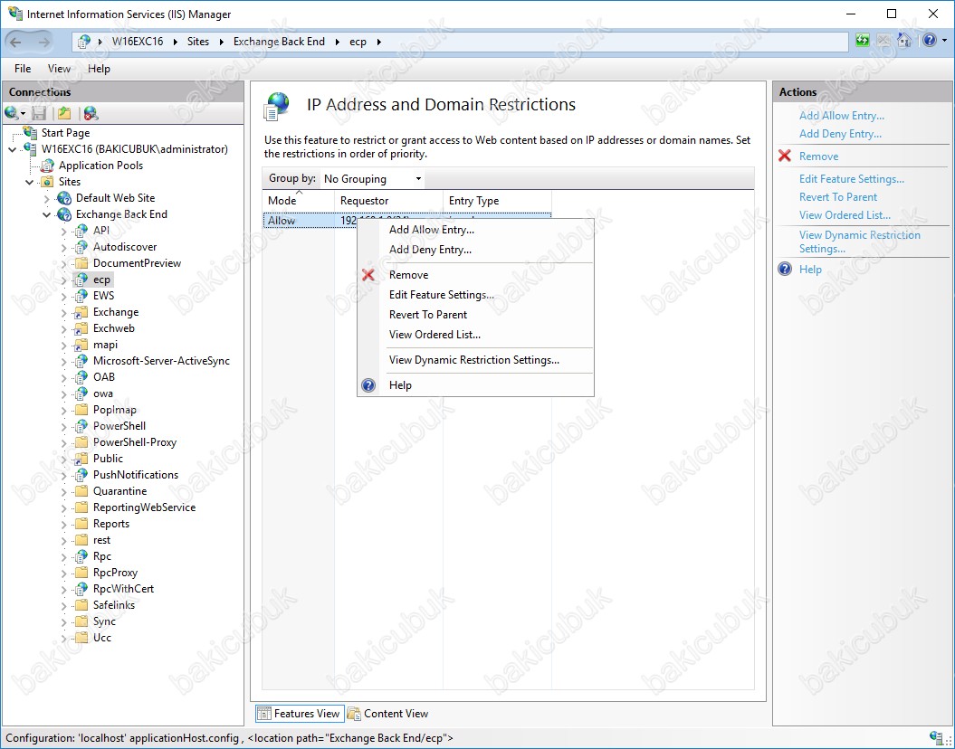
Task: Expand the Default Web Site node
Action: [x=47, y=198]
